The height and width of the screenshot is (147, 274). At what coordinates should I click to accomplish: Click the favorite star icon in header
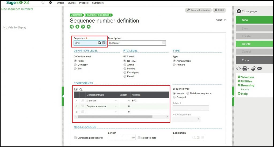coord(43,3)
